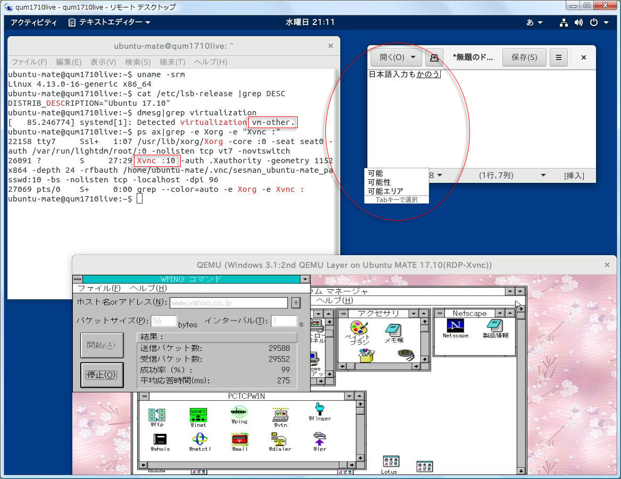Open the テキストエディター app menu
The image size is (621, 479).
click(110, 22)
